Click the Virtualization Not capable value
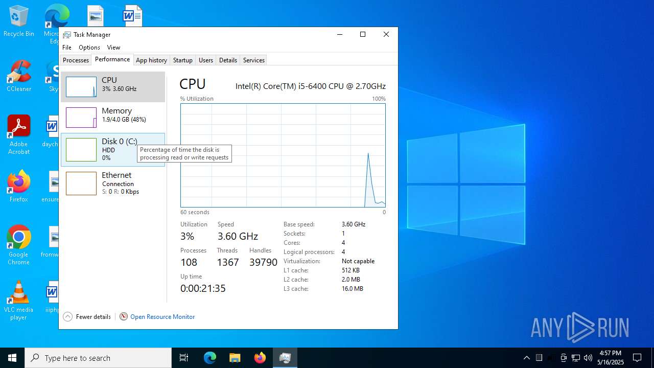654x368 pixels. pyautogui.click(x=358, y=261)
